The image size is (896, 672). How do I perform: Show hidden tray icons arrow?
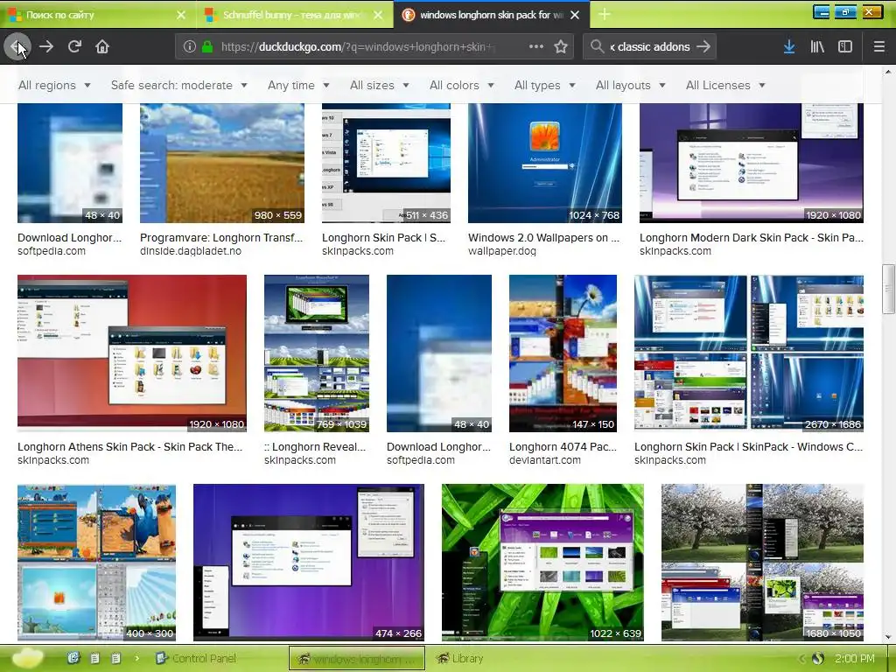[x=801, y=659]
